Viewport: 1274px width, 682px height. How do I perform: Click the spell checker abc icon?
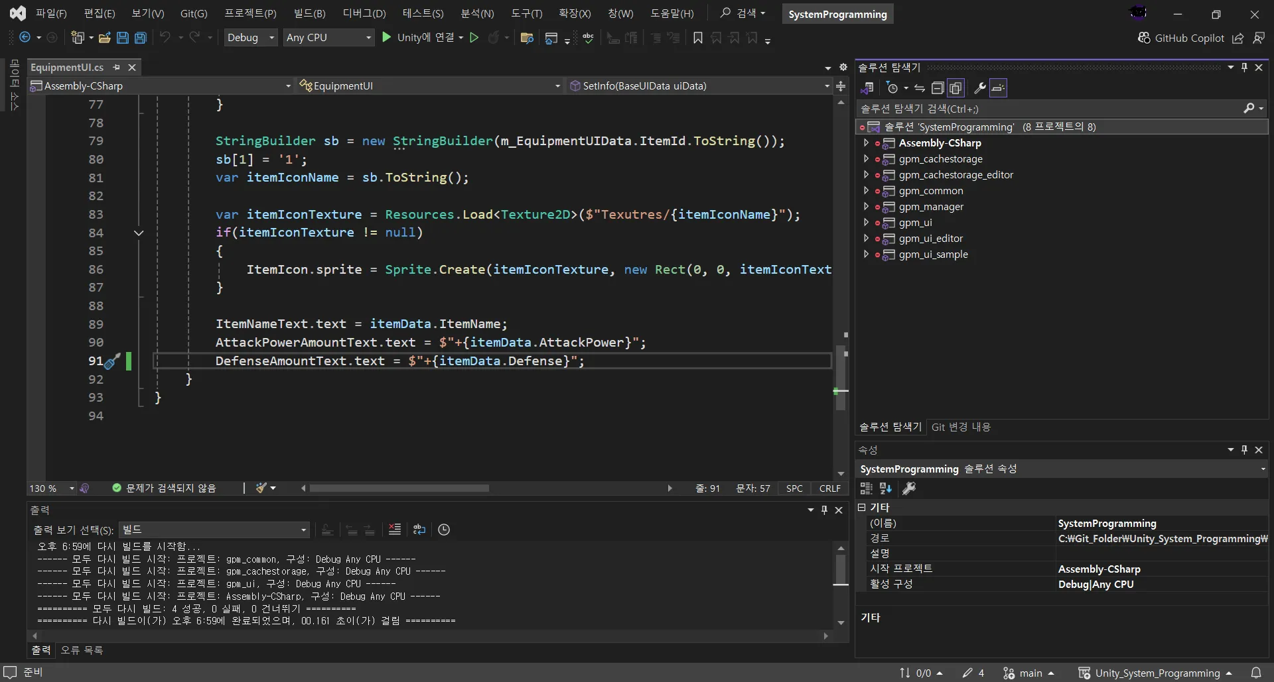point(588,38)
